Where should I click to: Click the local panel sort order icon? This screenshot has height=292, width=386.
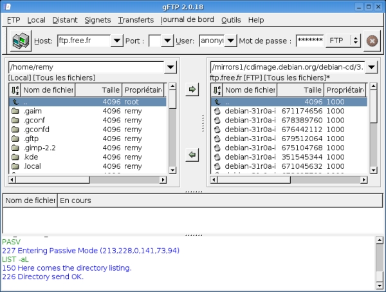[15, 90]
